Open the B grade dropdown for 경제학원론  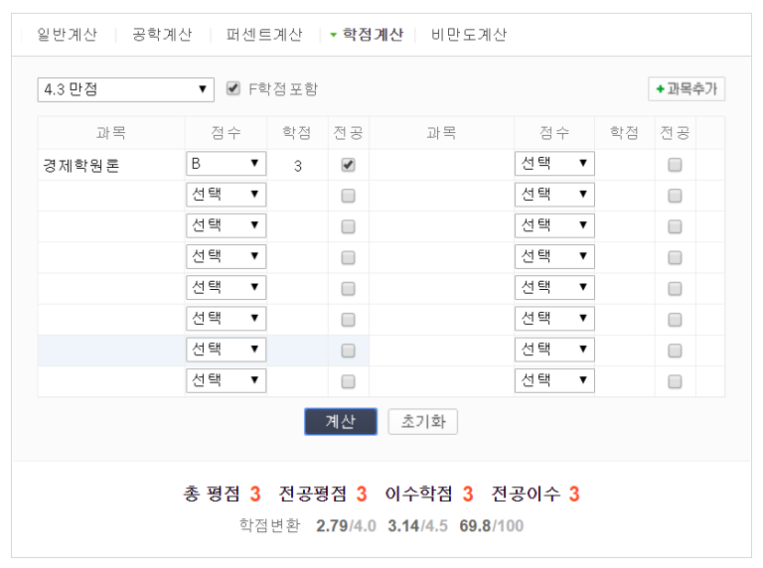(x=226, y=164)
